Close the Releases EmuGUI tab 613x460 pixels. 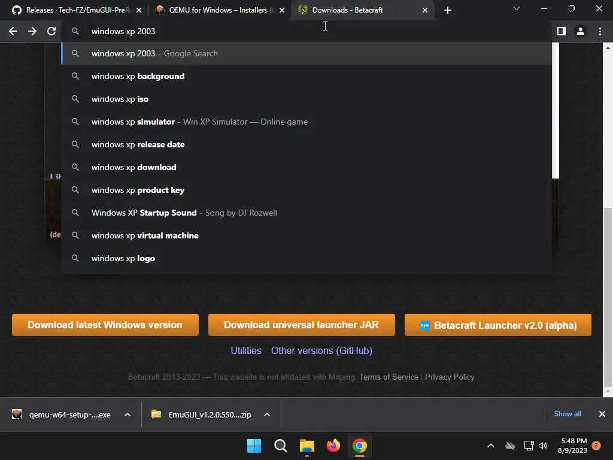pos(139,10)
